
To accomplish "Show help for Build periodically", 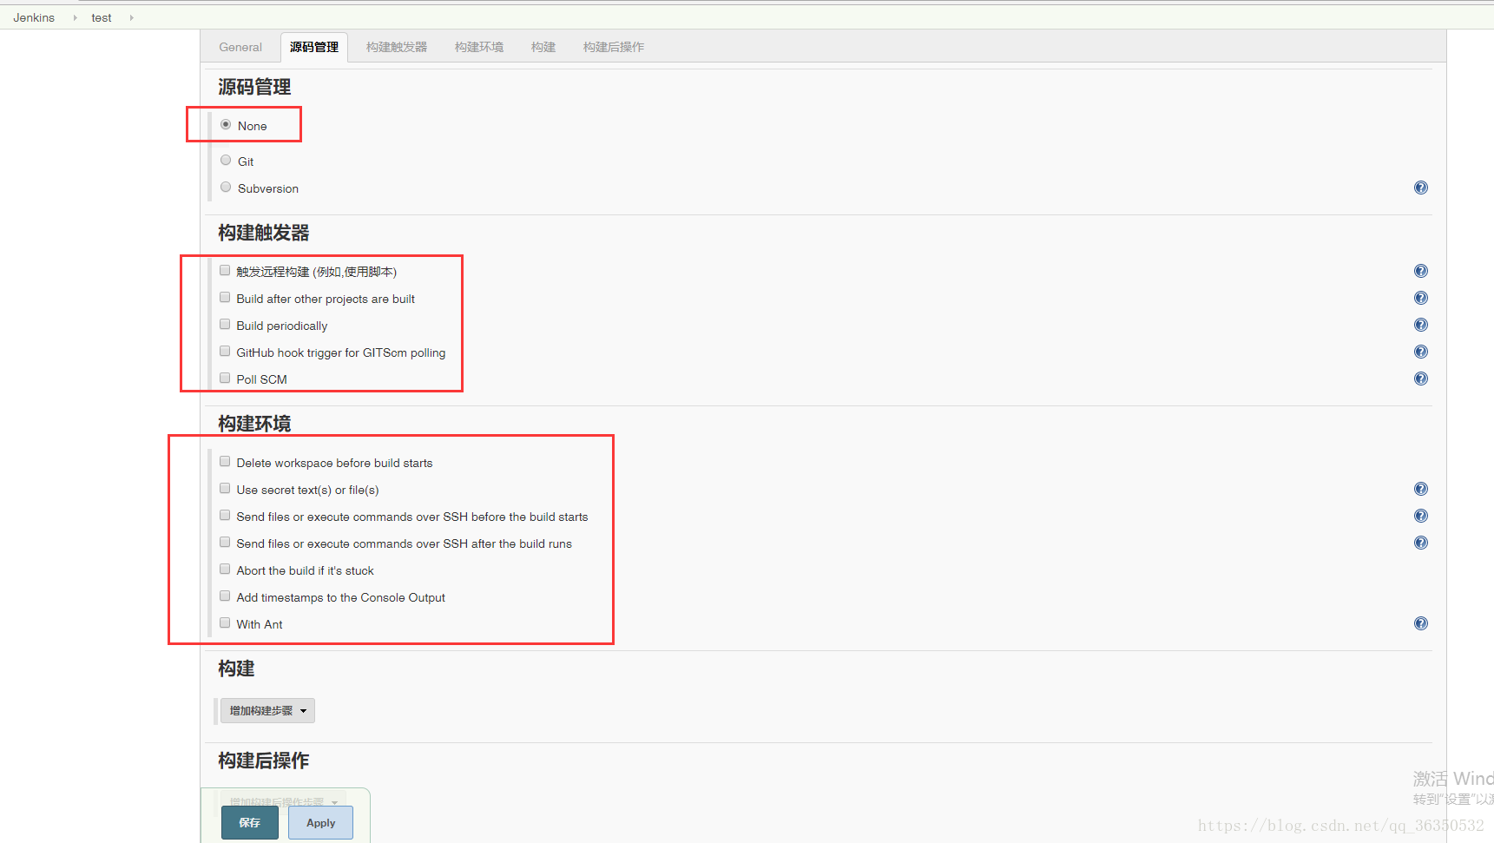I will coord(1421,325).
